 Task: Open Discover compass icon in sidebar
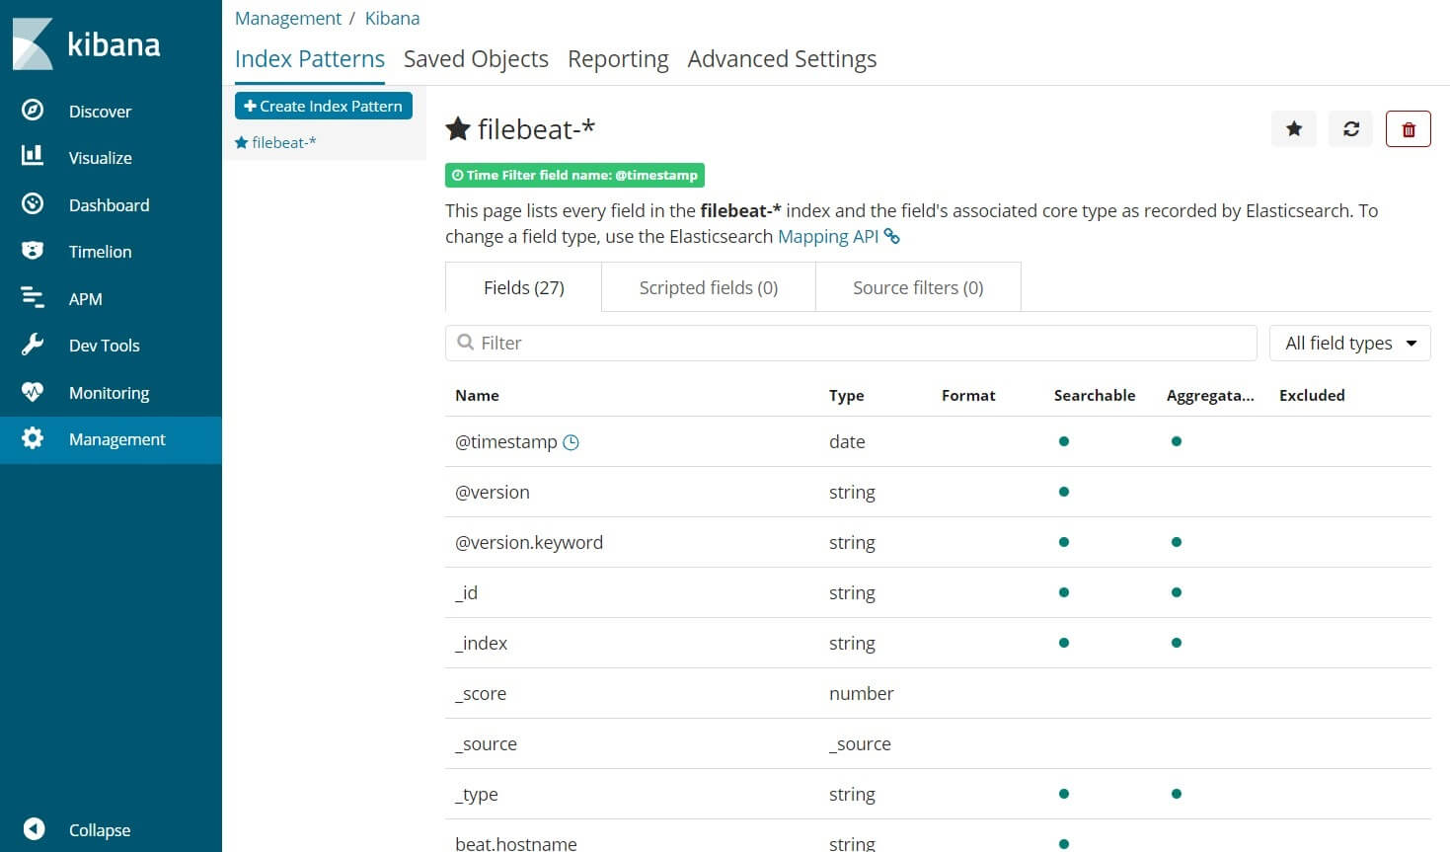pos(33,111)
